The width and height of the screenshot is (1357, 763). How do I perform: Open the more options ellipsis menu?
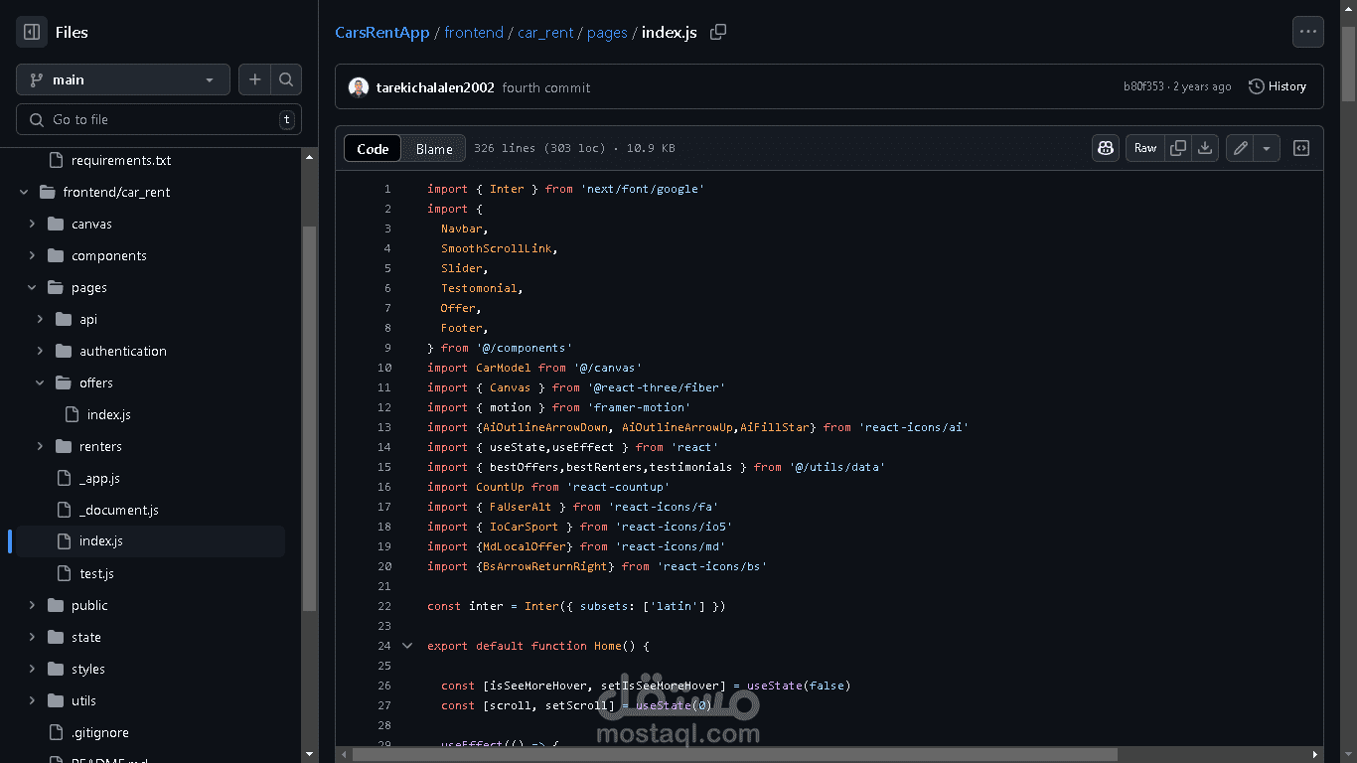1308,32
